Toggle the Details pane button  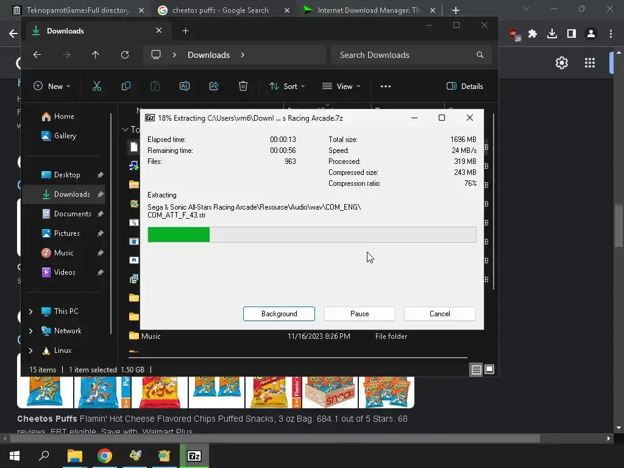pyautogui.click(x=465, y=87)
